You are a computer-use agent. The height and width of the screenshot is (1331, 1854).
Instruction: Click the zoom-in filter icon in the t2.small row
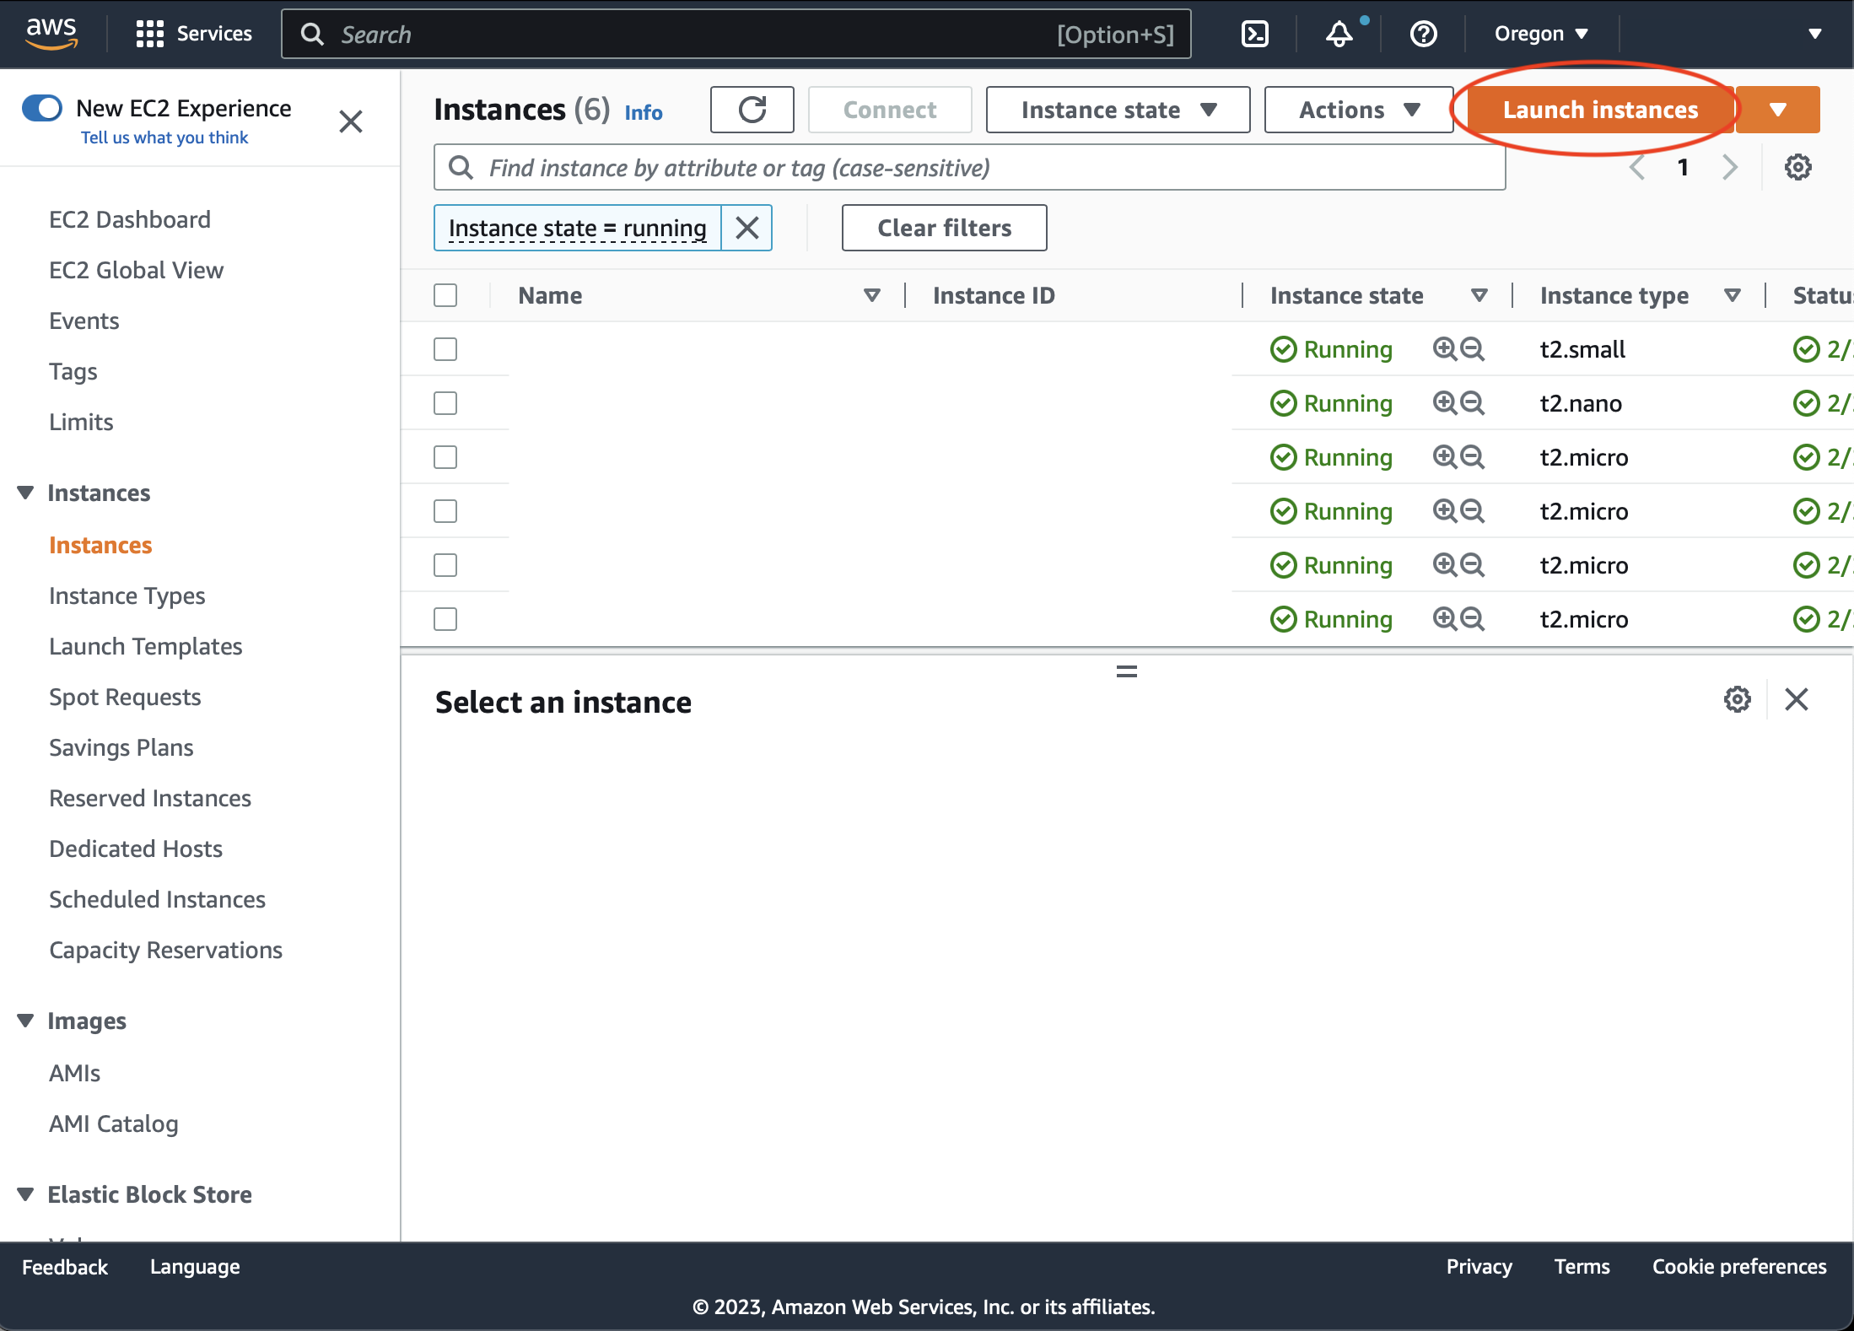[1445, 348]
